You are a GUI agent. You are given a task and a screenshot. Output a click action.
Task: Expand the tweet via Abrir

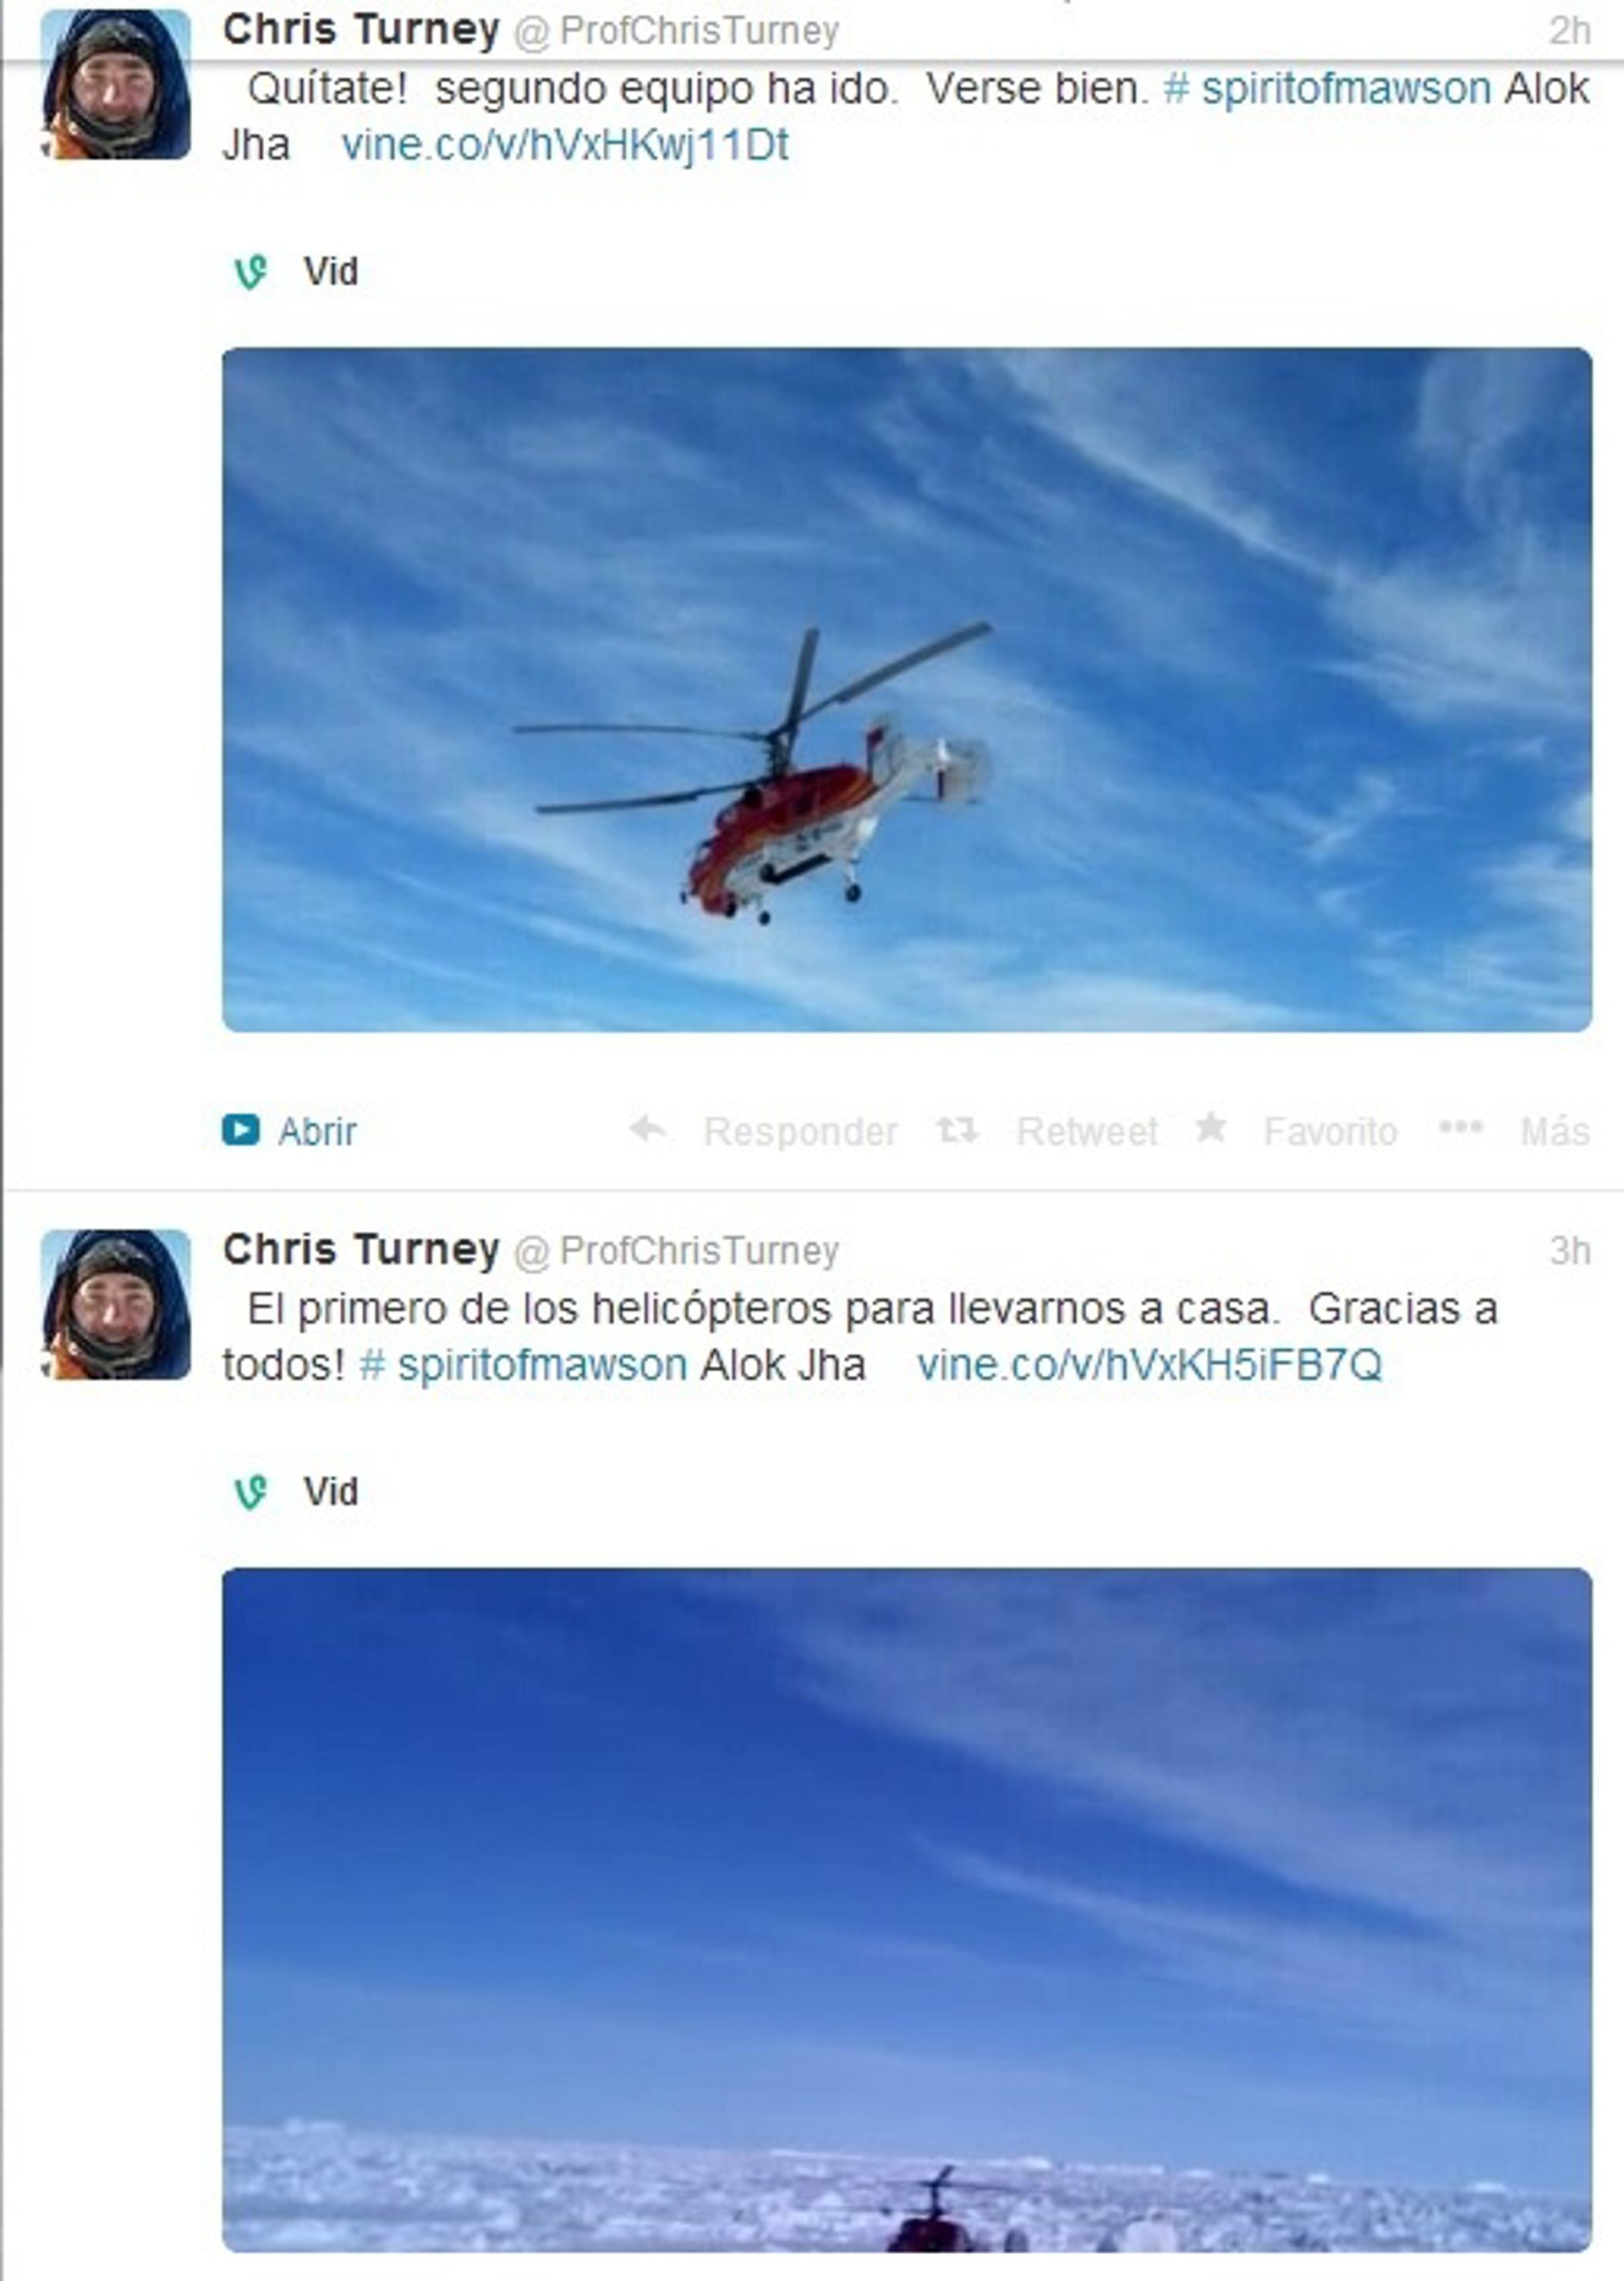[317, 1131]
